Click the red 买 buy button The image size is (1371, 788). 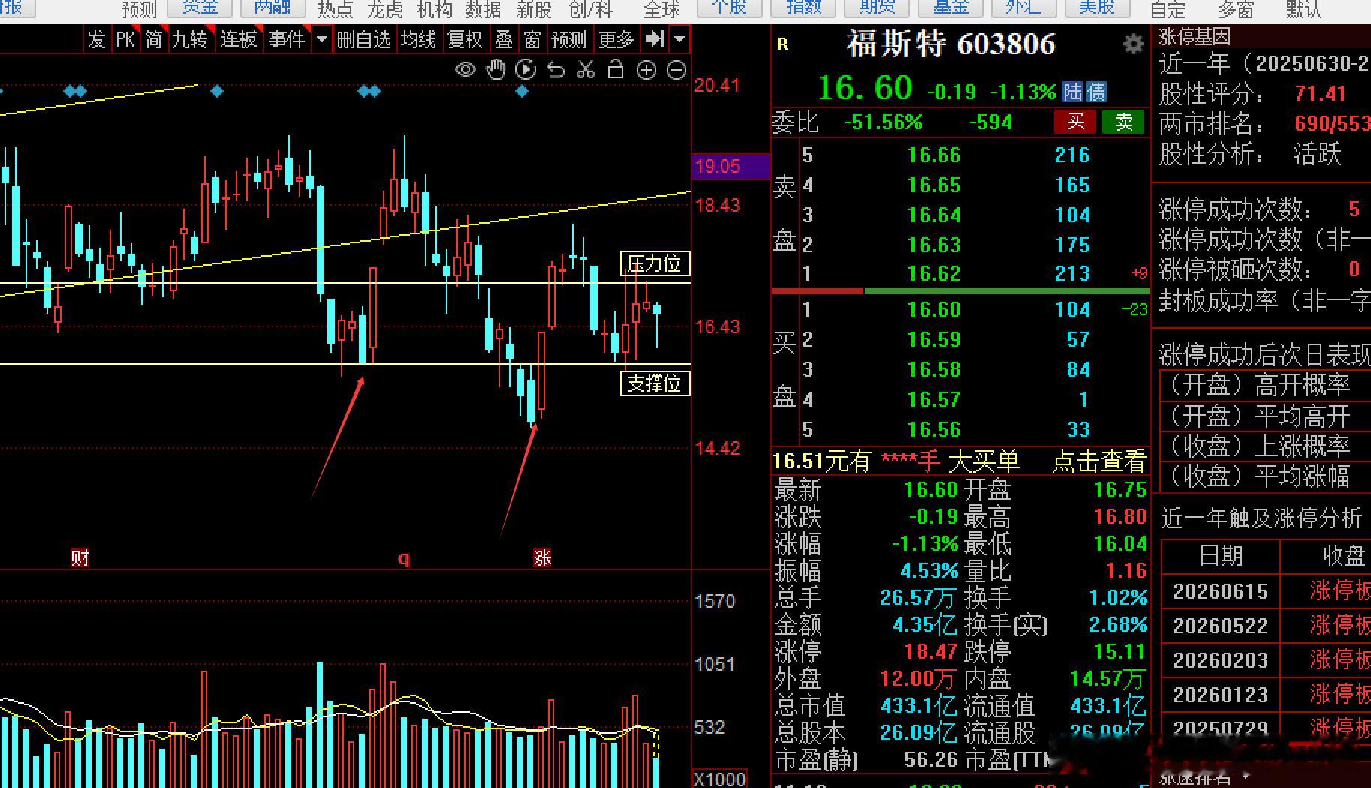pyautogui.click(x=1075, y=122)
